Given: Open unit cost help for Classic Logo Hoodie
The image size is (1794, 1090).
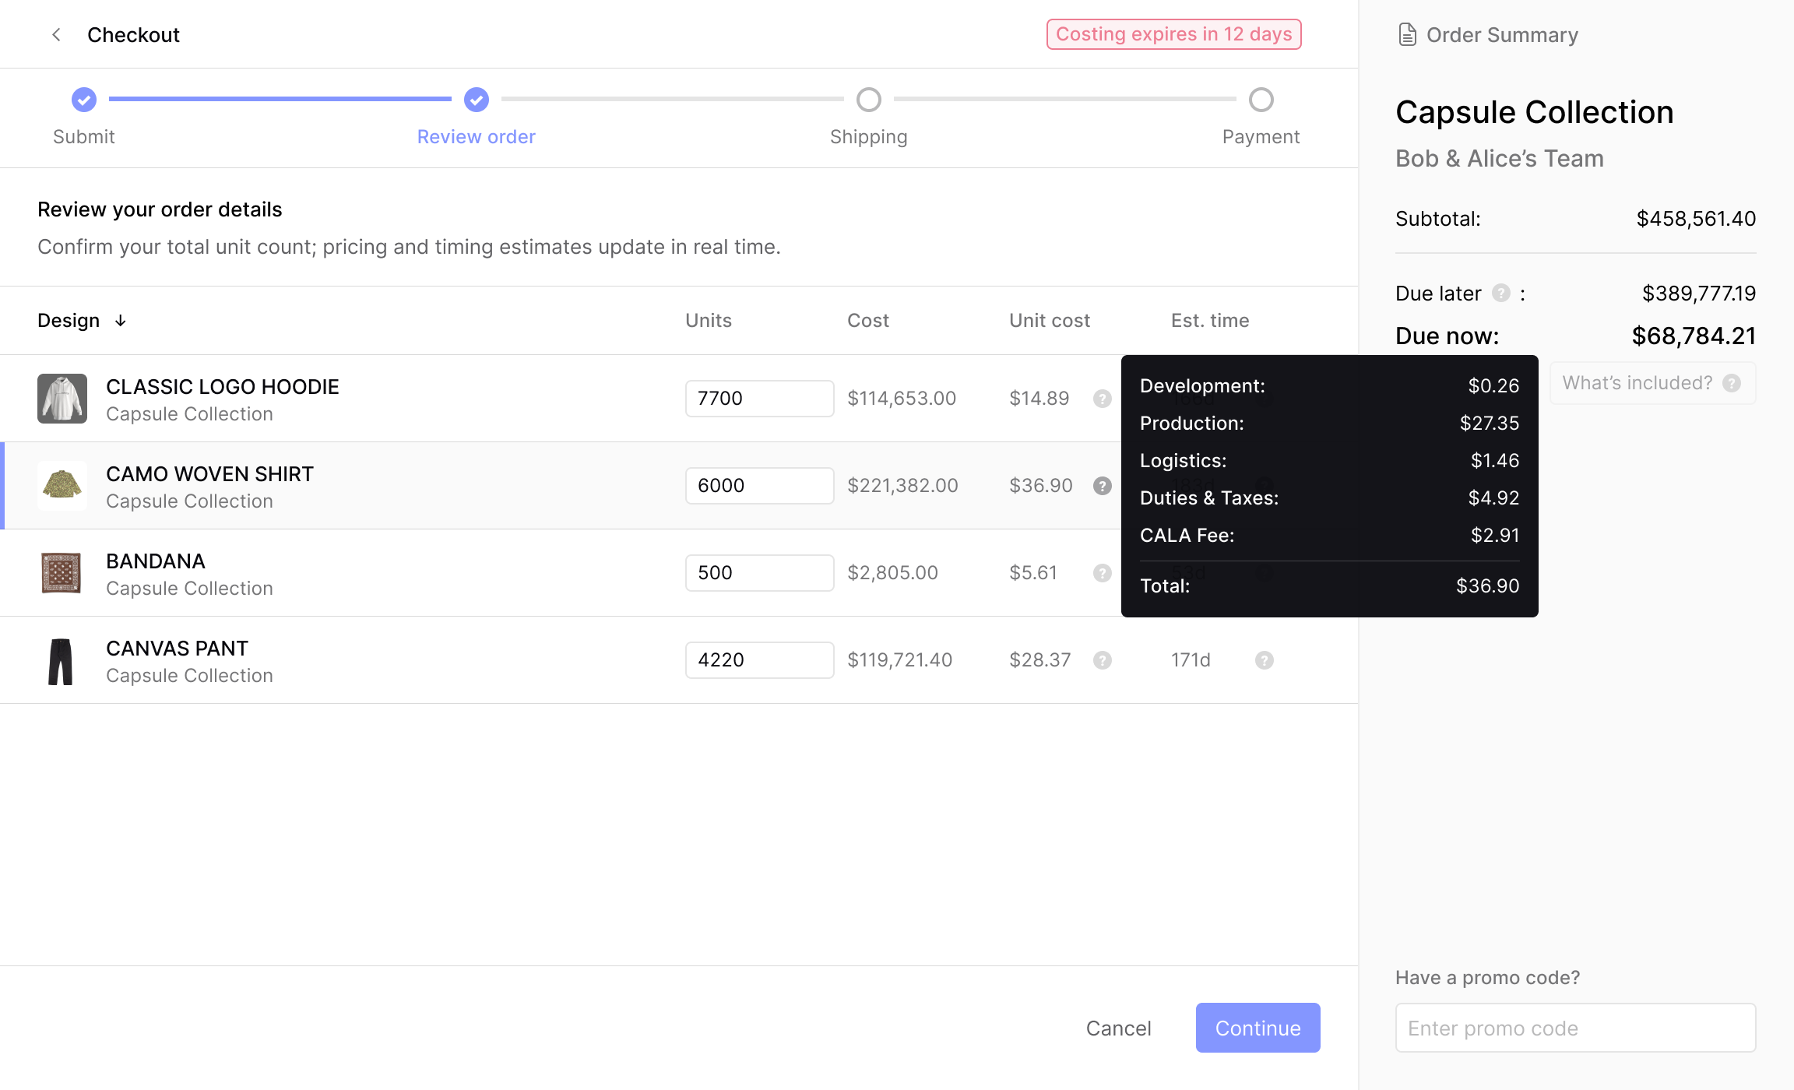Looking at the screenshot, I should [1102, 399].
